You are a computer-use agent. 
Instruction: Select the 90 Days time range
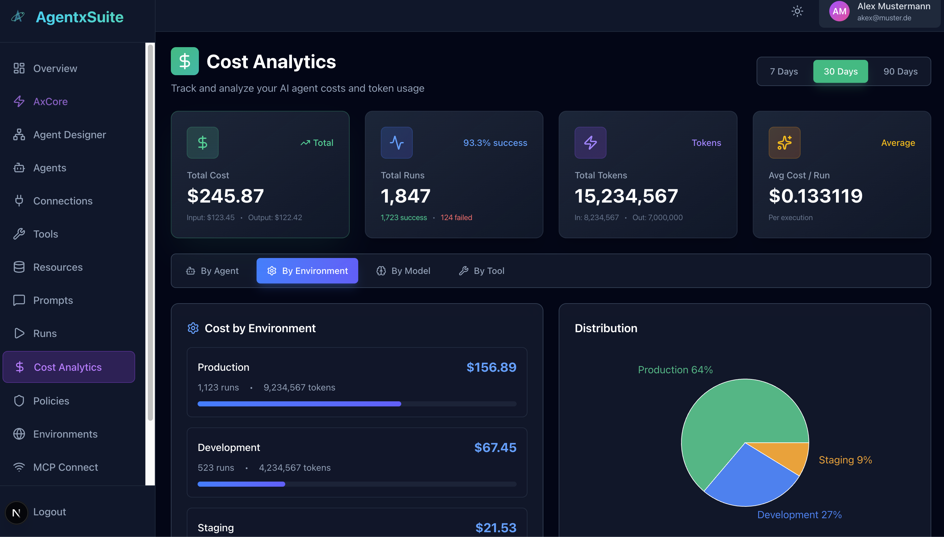pyautogui.click(x=900, y=71)
